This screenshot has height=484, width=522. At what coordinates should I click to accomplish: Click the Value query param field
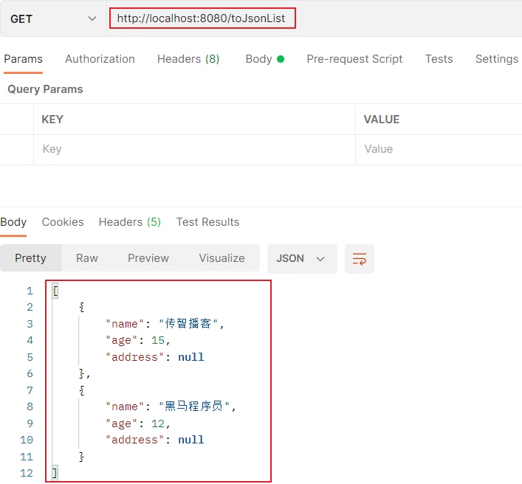tap(439, 149)
